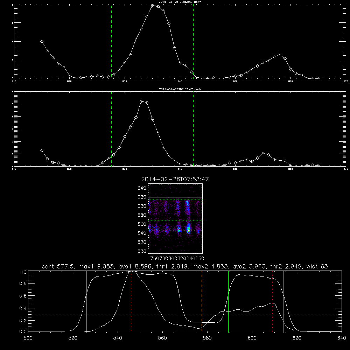
Task: Click the right green dashed line in dawn plot
Action: point(193,41)
